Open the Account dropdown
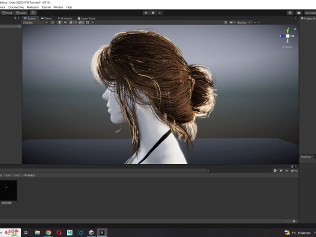The width and height of the screenshot is (316, 237). tap(310, 13)
